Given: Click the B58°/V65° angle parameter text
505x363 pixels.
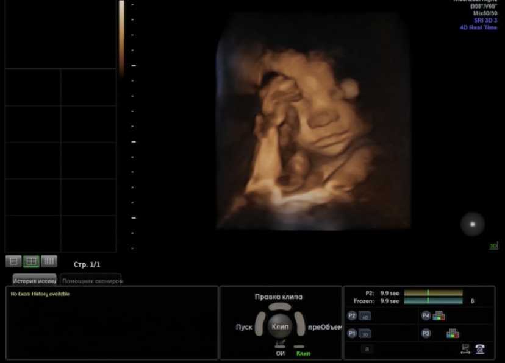Looking at the screenshot, I should pos(484,6).
